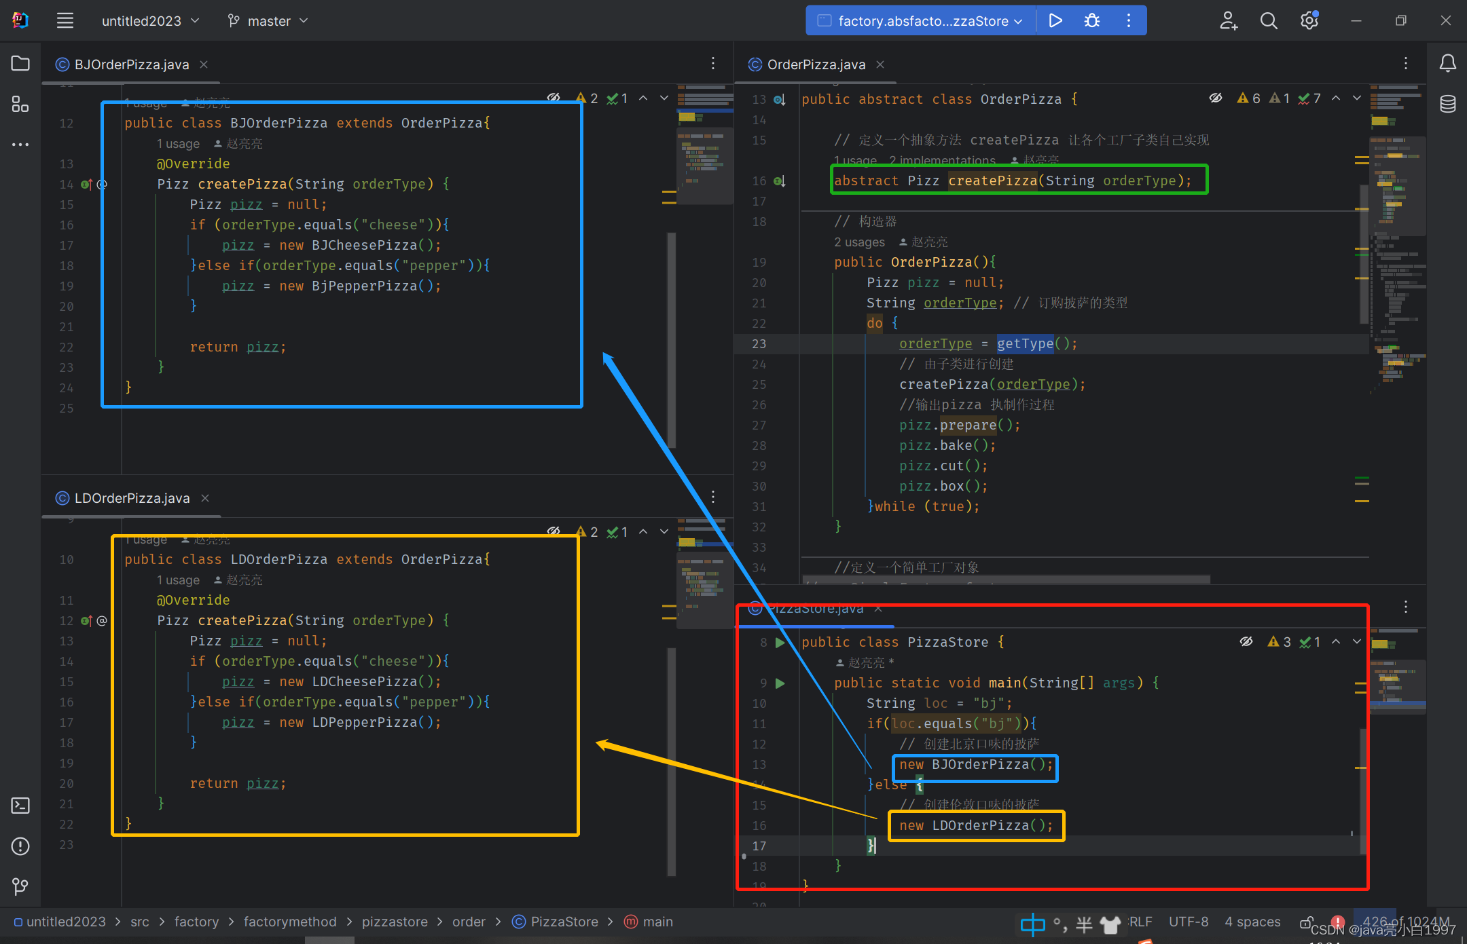Click memory indicator in status bar
The height and width of the screenshot is (944, 1467).
[1406, 922]
